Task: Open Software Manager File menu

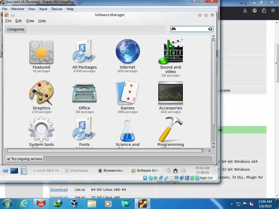Action: (x=8, y=21)
